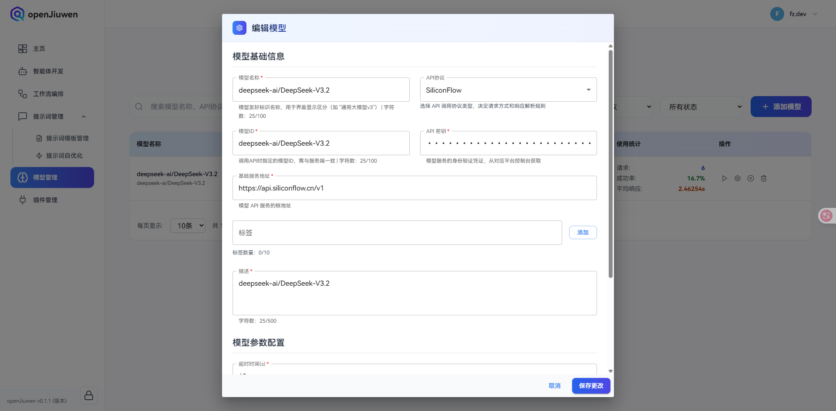
Task: Click the 取消 button in dialog
Action: click(x=554, y=386)
